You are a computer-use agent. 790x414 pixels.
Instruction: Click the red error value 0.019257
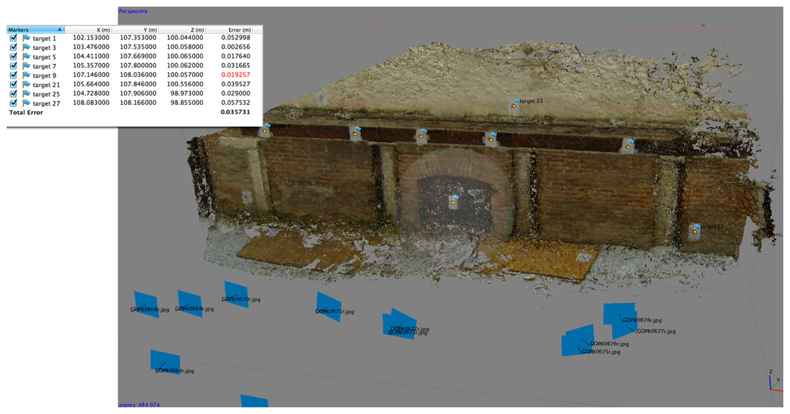click(235, 75)
